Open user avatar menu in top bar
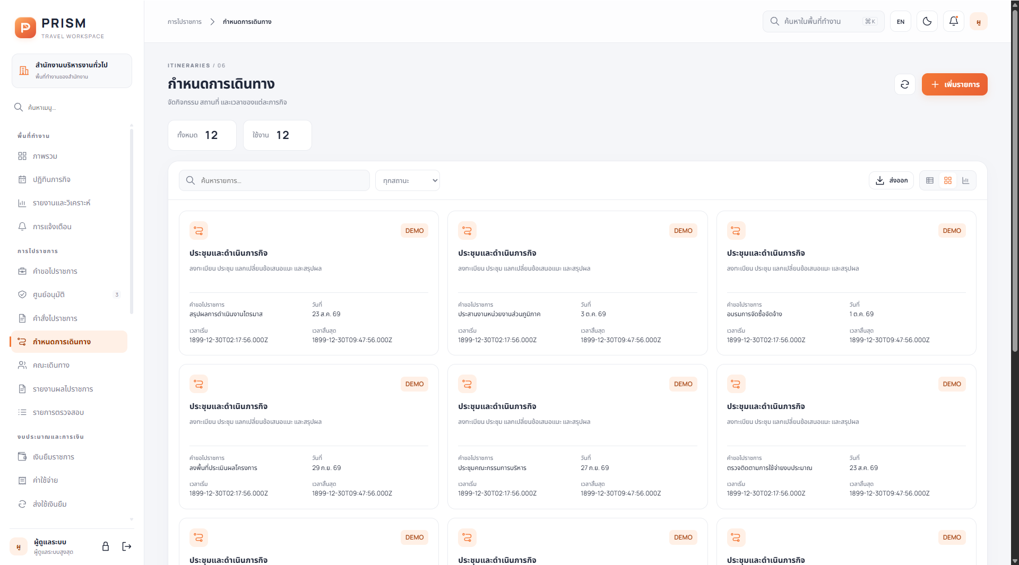This screenshot has height=565, width=1019. coord(979,21)
